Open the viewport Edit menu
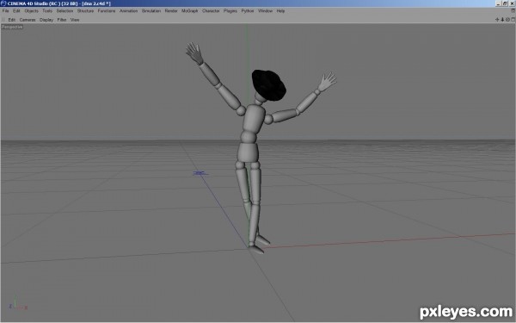This screenshot has height=323, width=516. (12, 20)
